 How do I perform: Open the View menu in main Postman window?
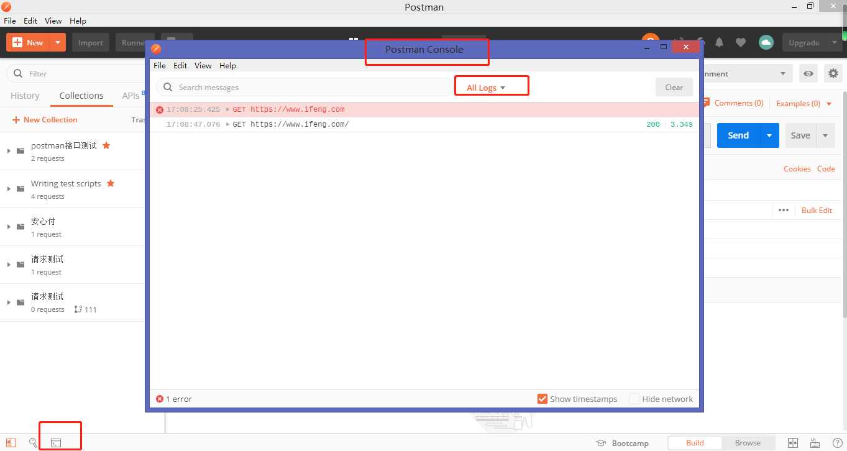point(53,20)
